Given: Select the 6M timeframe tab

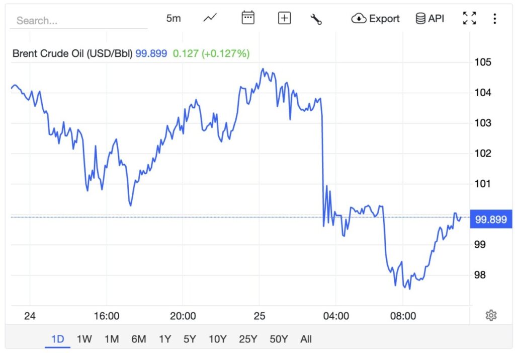Looking at the screenshot, I should coord(139,339).
